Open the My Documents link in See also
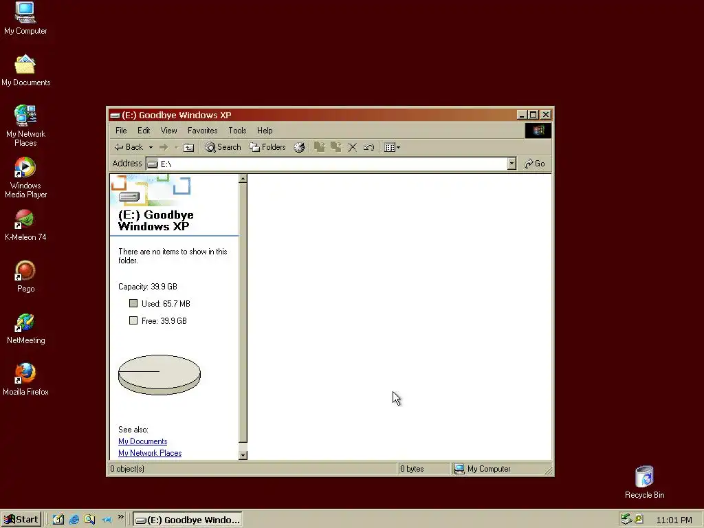The width and height of the screenshot is (704, 528). coord(143,441)
